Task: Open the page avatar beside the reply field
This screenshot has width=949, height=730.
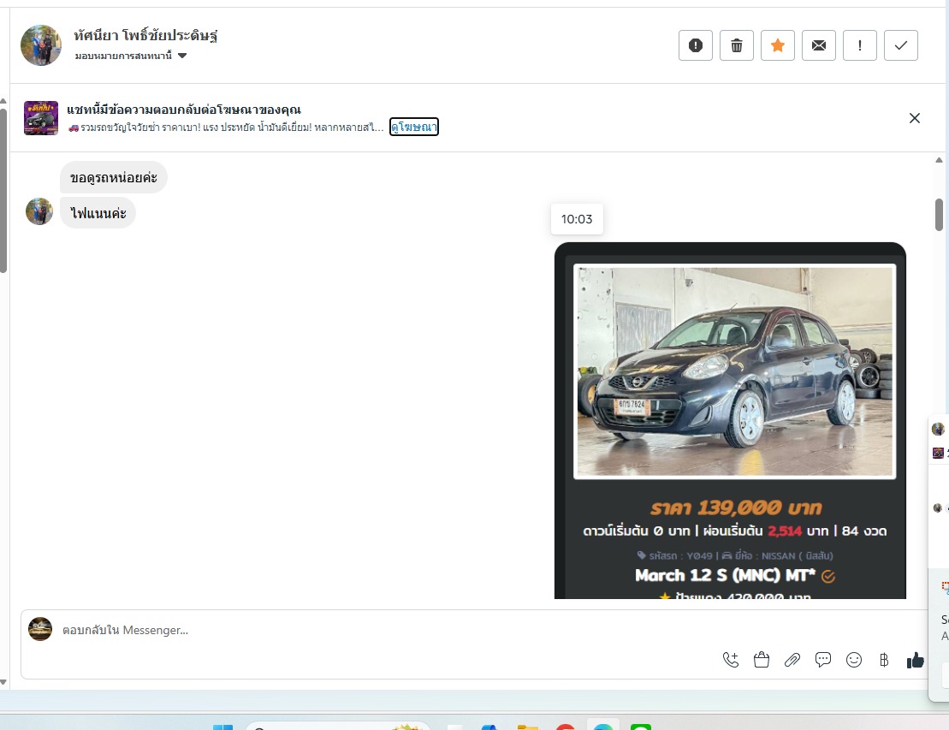Action: [40, 629]
